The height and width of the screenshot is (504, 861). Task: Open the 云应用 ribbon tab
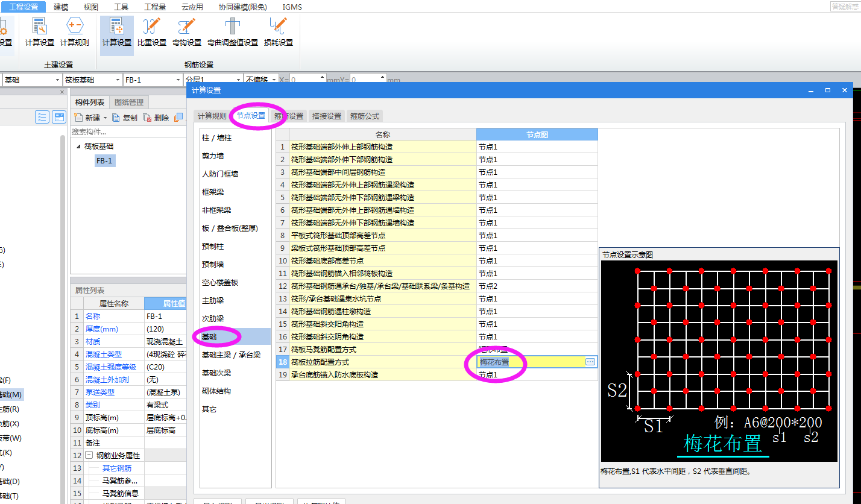[x=192, y=7]
